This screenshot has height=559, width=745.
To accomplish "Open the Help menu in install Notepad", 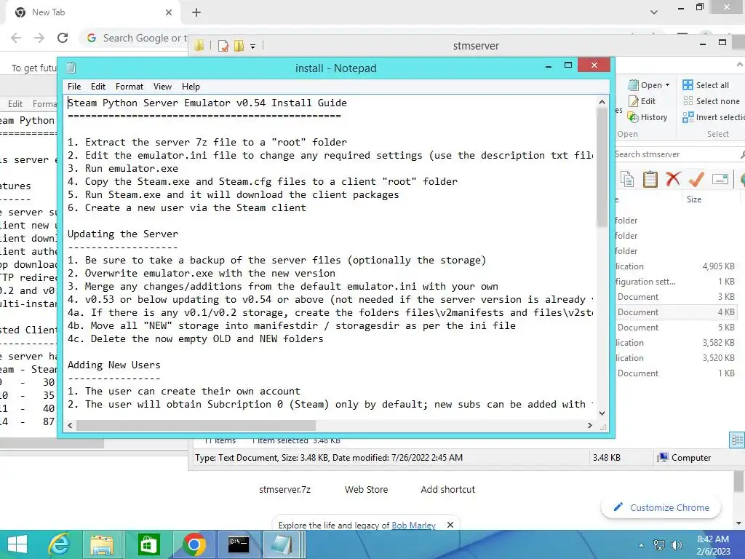I will tap(191, 87).
